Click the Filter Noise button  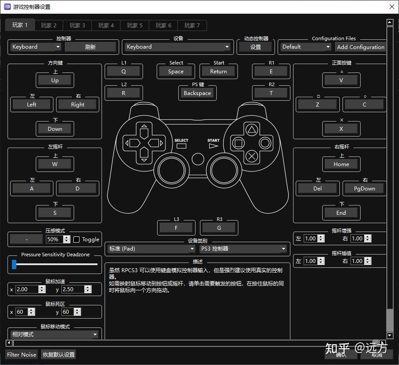(x=21, y=354)
